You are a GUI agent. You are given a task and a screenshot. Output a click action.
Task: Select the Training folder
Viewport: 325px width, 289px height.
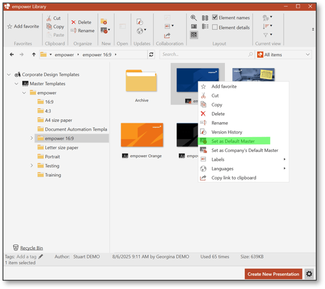coord(49,175)
